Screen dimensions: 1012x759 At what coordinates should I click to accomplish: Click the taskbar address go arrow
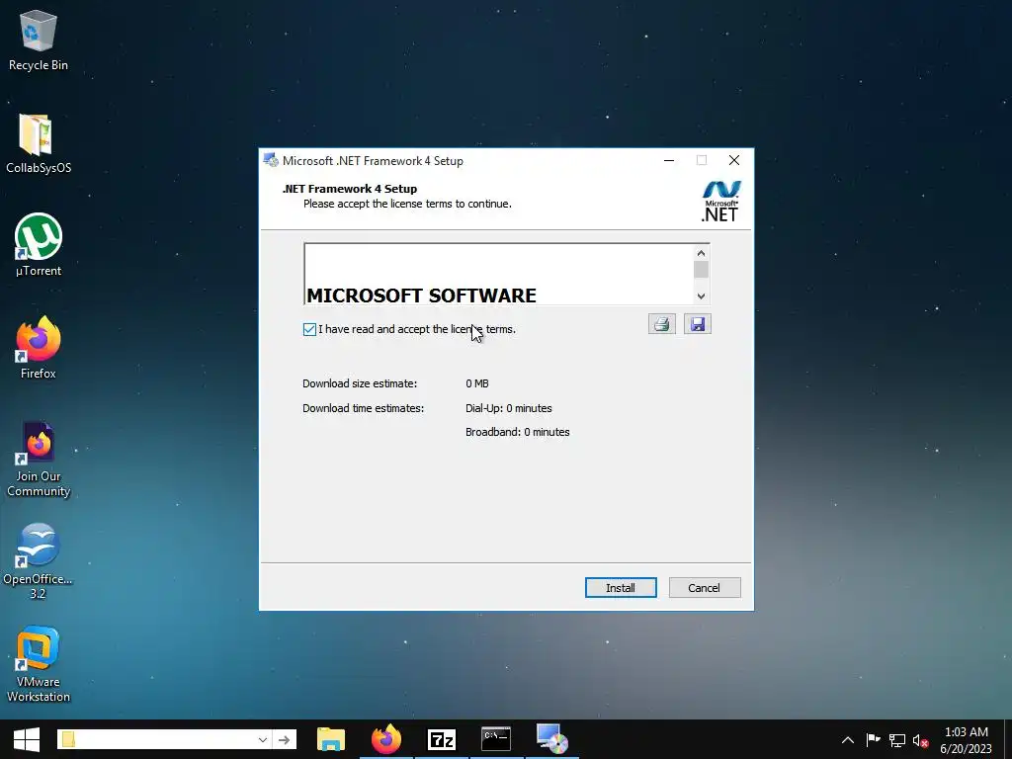[x=284, y=739]
